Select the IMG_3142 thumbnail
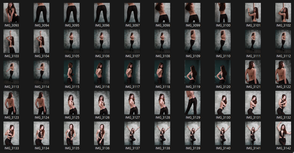Screen dimensions: 294x153 (x=283, y=133)
